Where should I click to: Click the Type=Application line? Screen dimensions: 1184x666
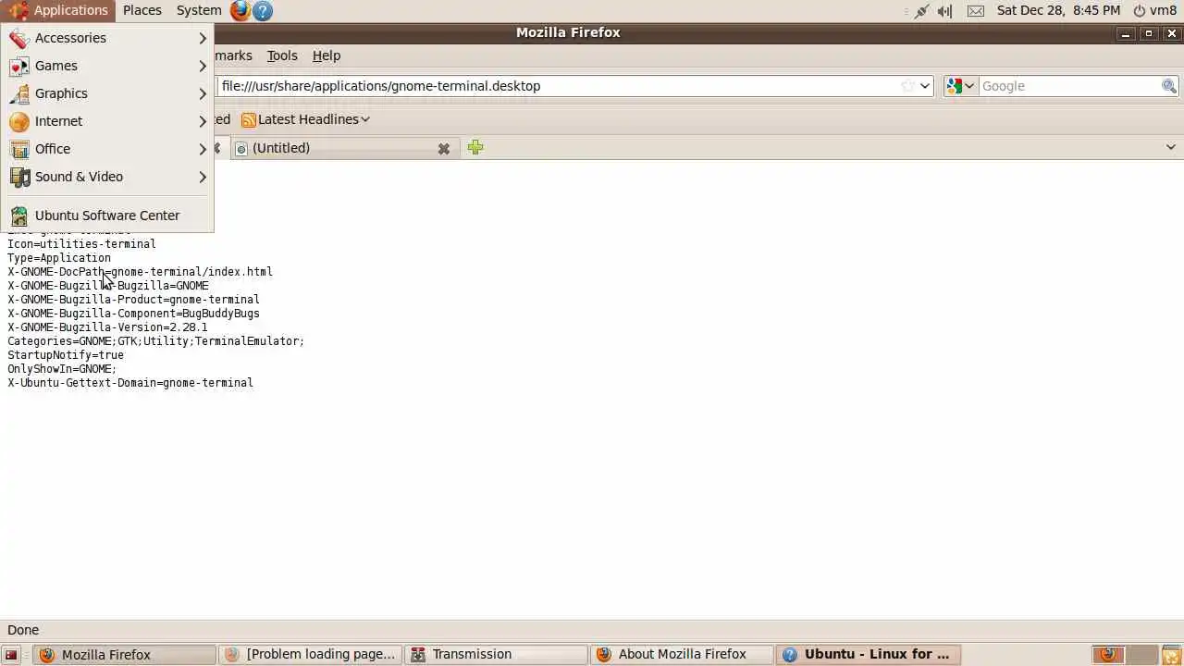tap(59, 258)
